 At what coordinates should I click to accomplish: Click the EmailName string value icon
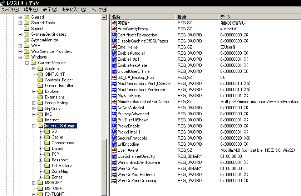point(114,47)
